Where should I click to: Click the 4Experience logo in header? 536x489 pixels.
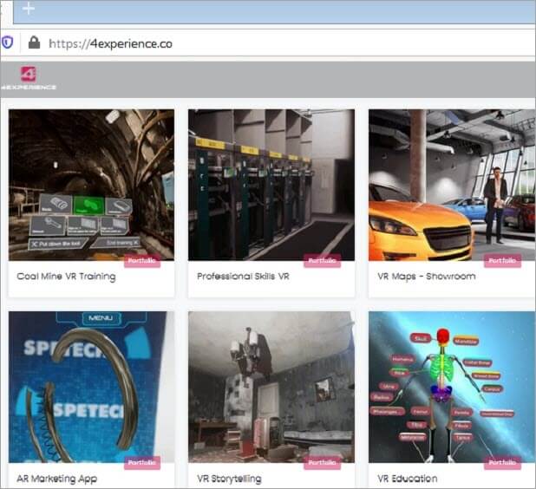click(x=29, y=78)
